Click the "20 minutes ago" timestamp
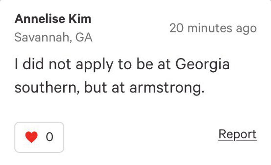Screen dimensions: 271x165 click(x=213, y=28)
